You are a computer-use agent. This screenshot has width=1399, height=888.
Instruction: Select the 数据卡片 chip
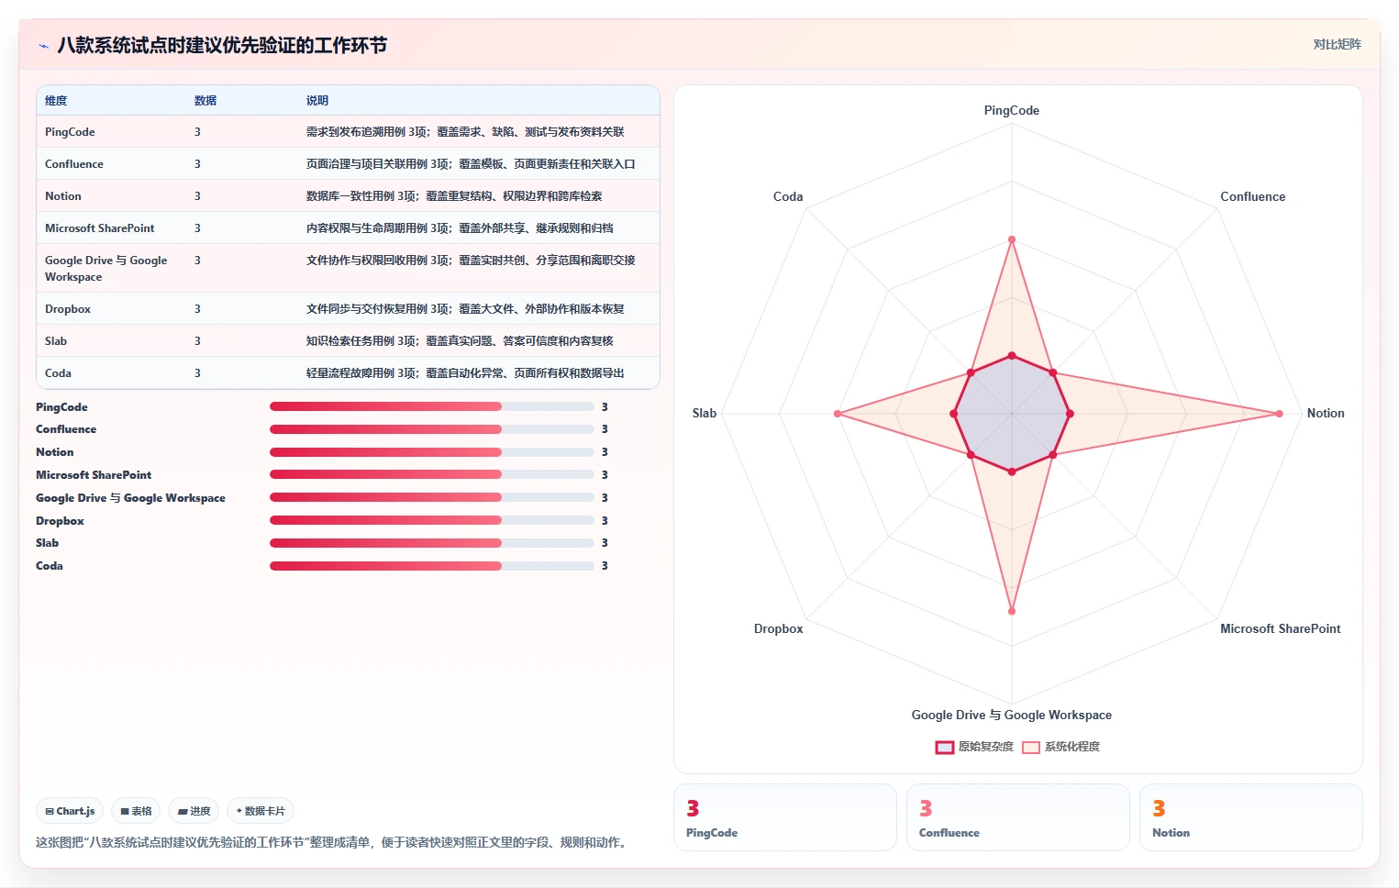[261, 811]
